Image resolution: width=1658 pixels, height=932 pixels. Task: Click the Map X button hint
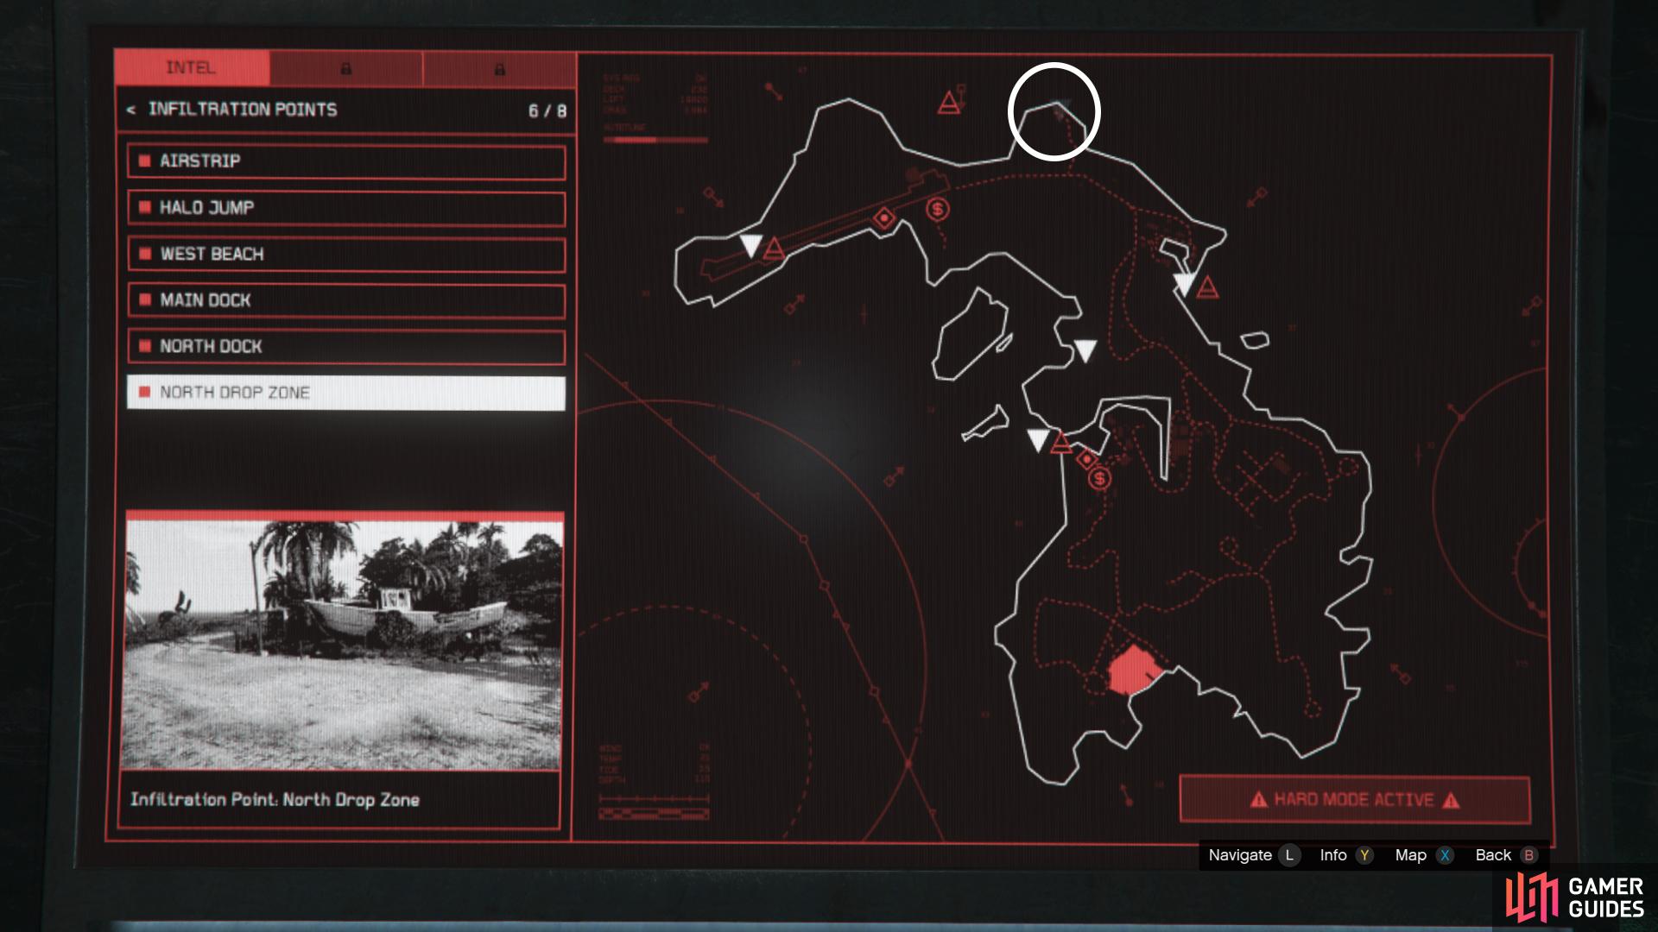click(x=1425, y=855)
